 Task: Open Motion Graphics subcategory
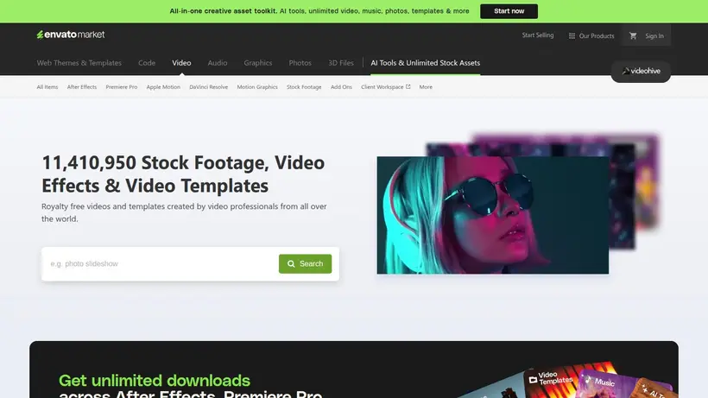(257, 86)
